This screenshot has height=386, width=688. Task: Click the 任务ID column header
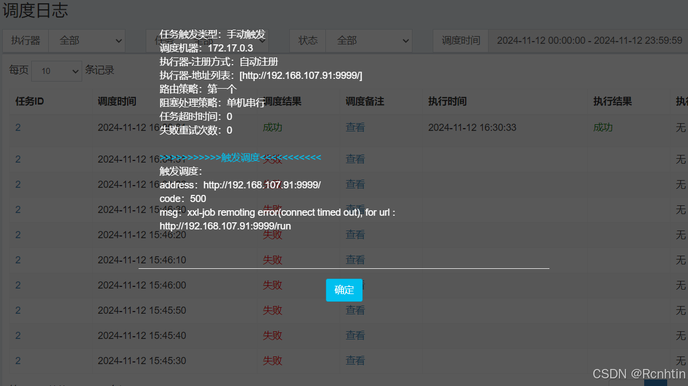(30, 101)
